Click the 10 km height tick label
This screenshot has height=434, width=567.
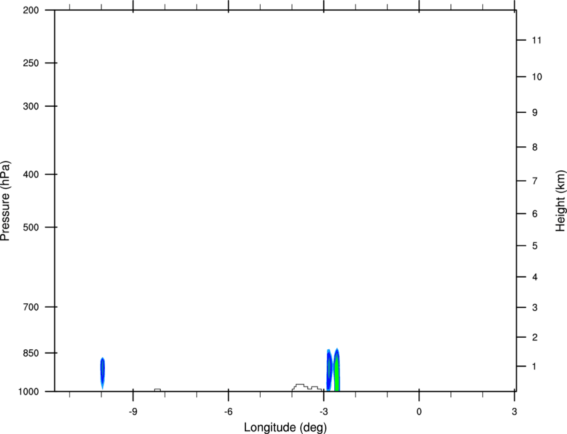[537, 77]
